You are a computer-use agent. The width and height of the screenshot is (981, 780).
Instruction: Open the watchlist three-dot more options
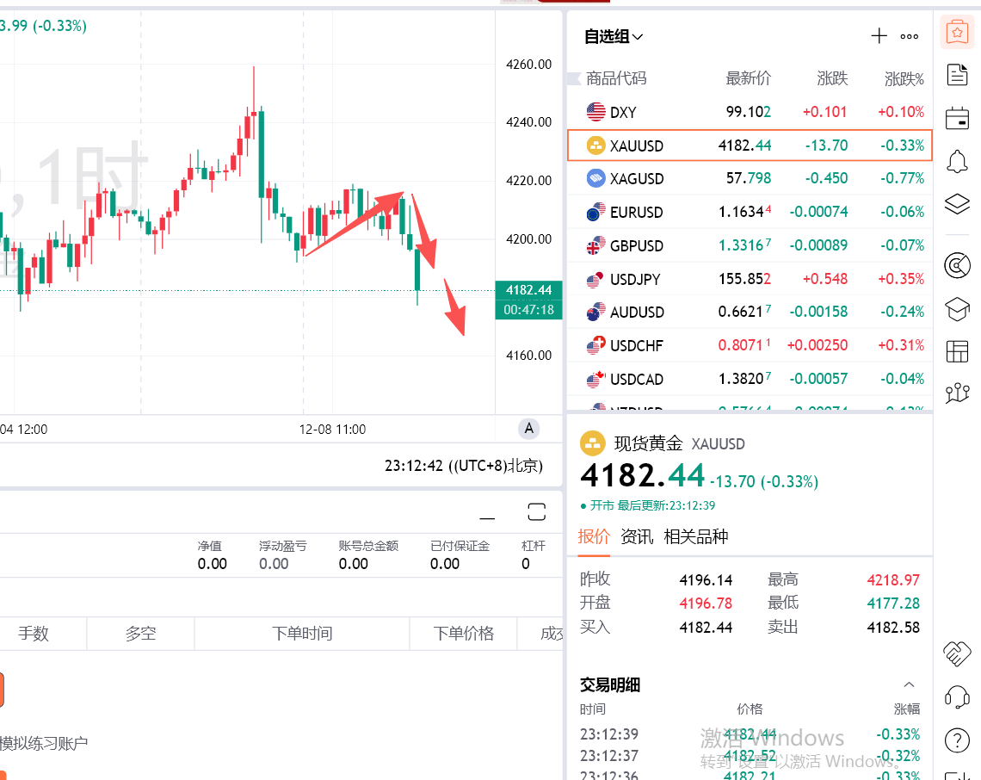(x=909, y=36)
